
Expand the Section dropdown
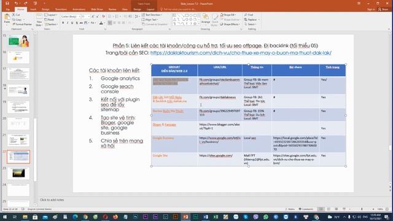[52, 25]
